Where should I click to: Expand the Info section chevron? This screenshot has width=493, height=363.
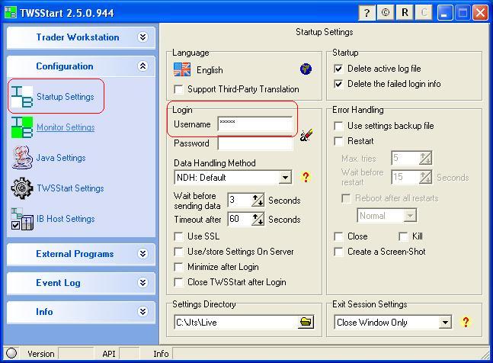[142, 312]
